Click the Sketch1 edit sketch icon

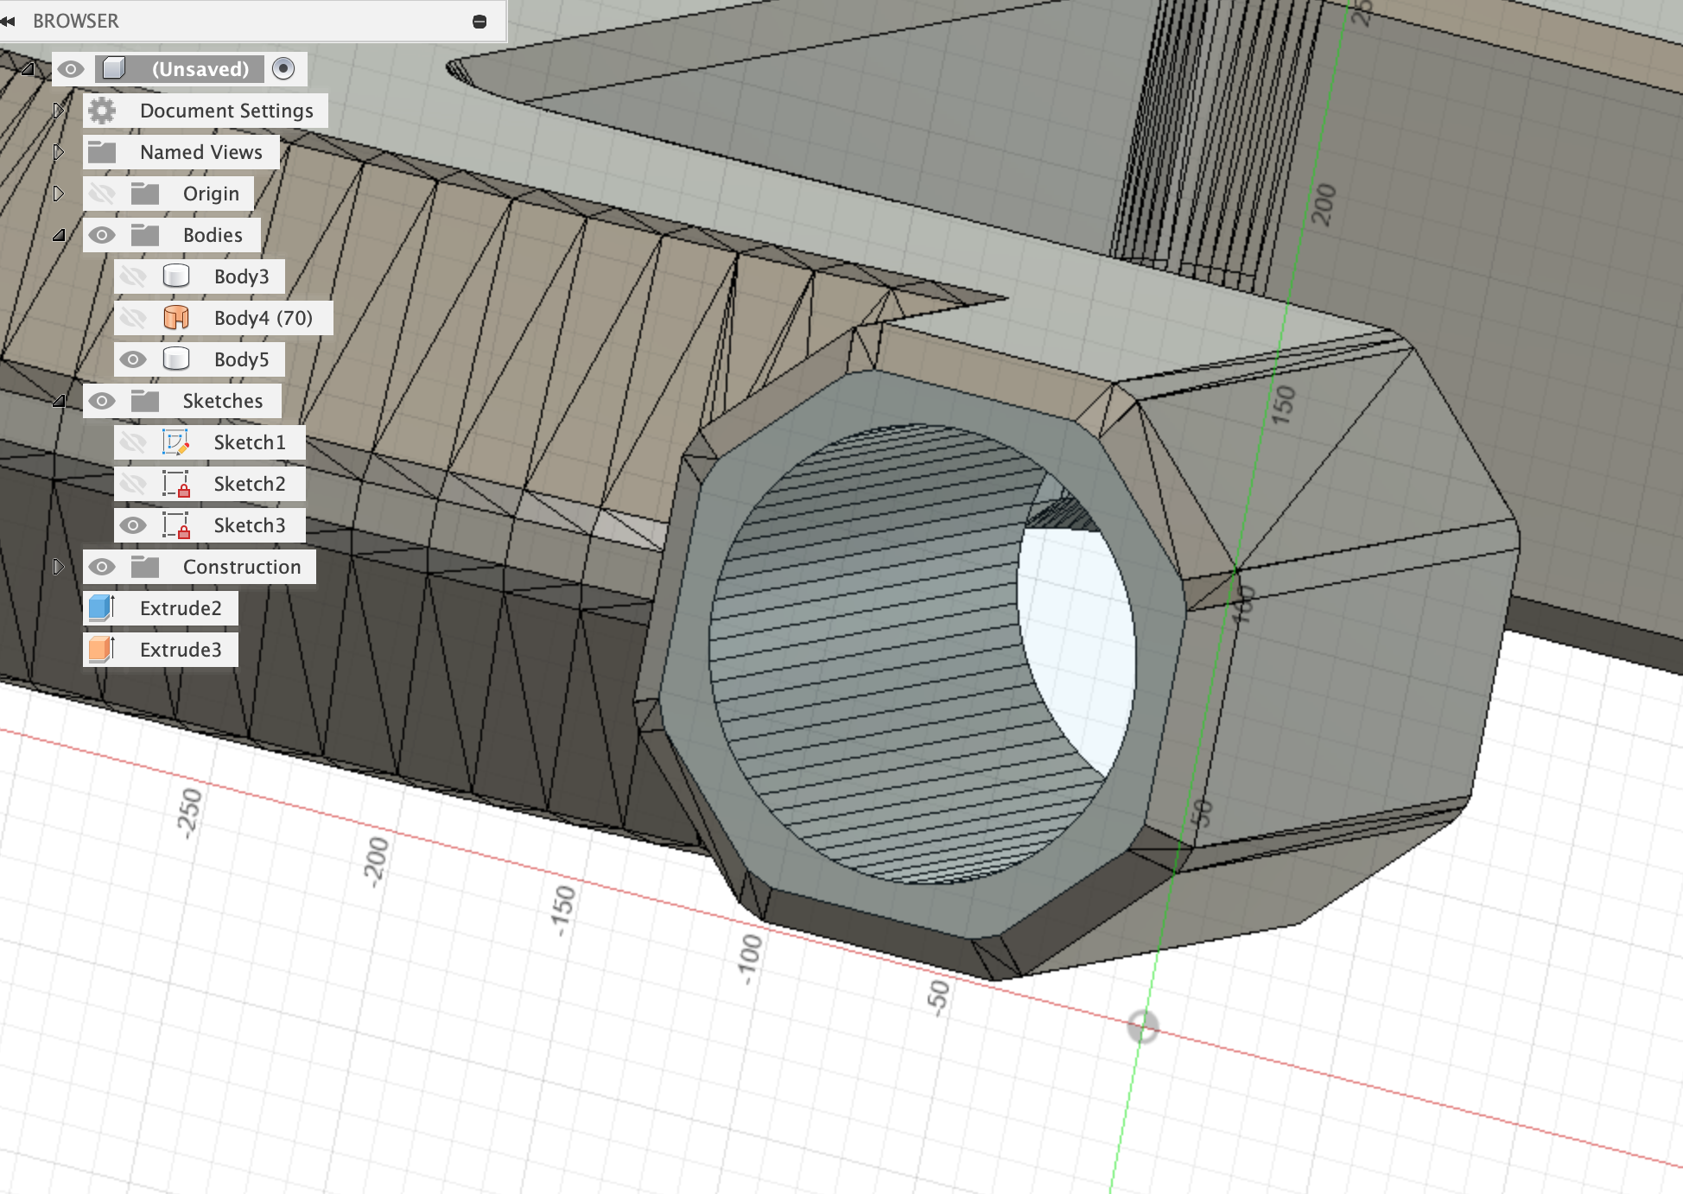pos(176,442)
